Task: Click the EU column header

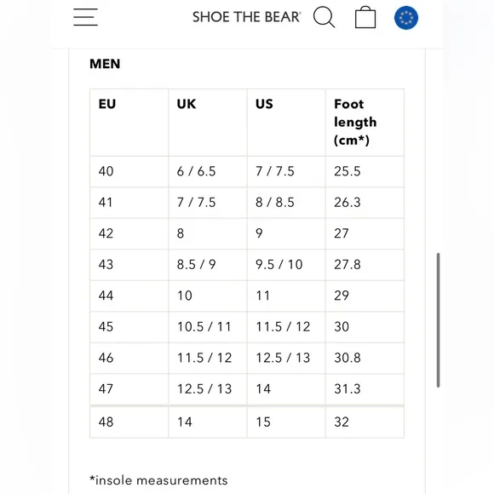Action: click(x=129, y=123)
